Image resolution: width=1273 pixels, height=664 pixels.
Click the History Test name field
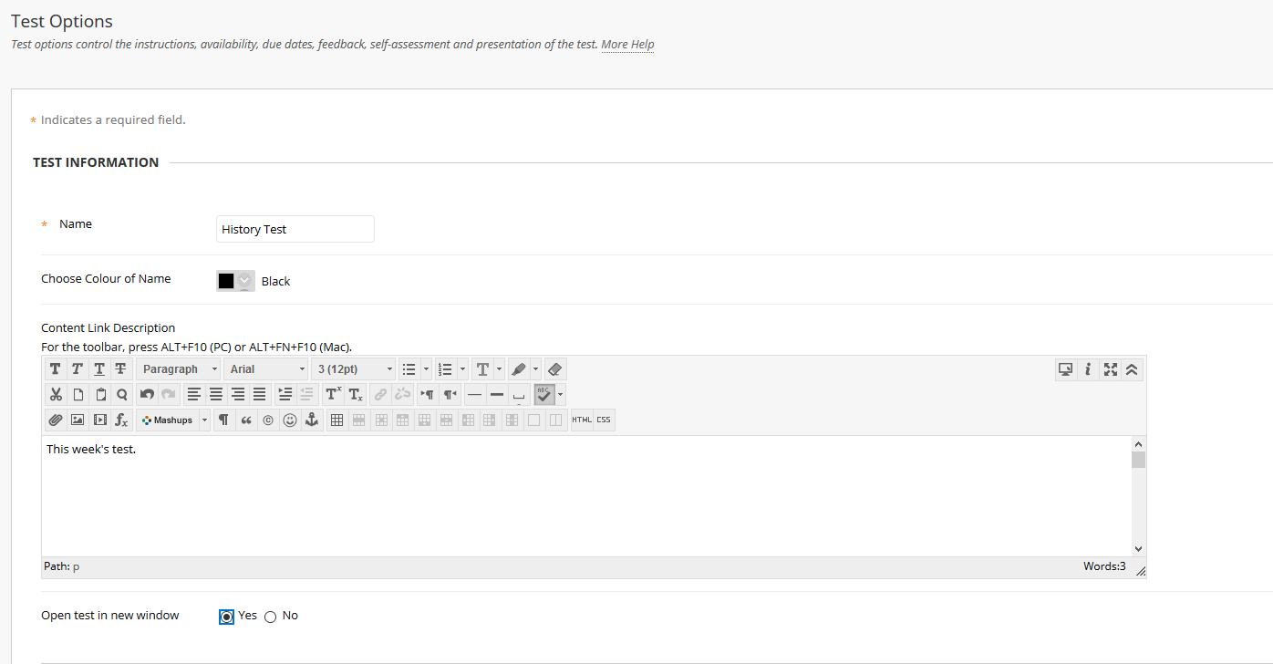pos(295,229)
